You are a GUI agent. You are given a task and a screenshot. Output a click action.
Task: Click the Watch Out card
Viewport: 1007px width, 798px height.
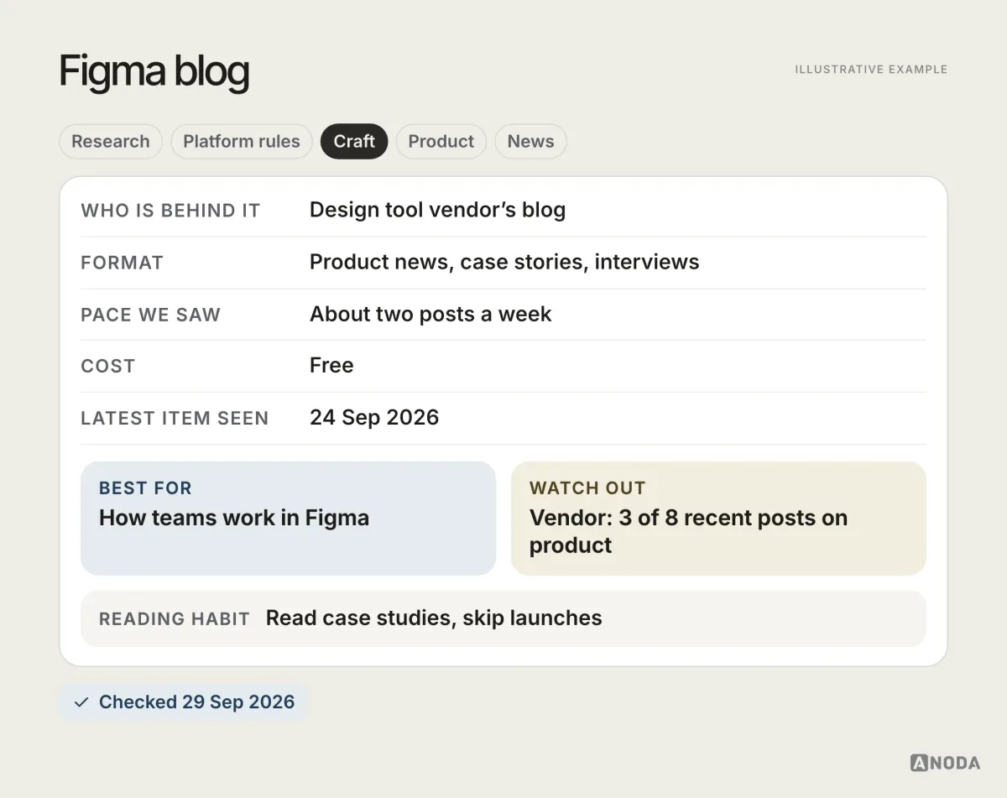pyautogui.click(x=718, y=518)
